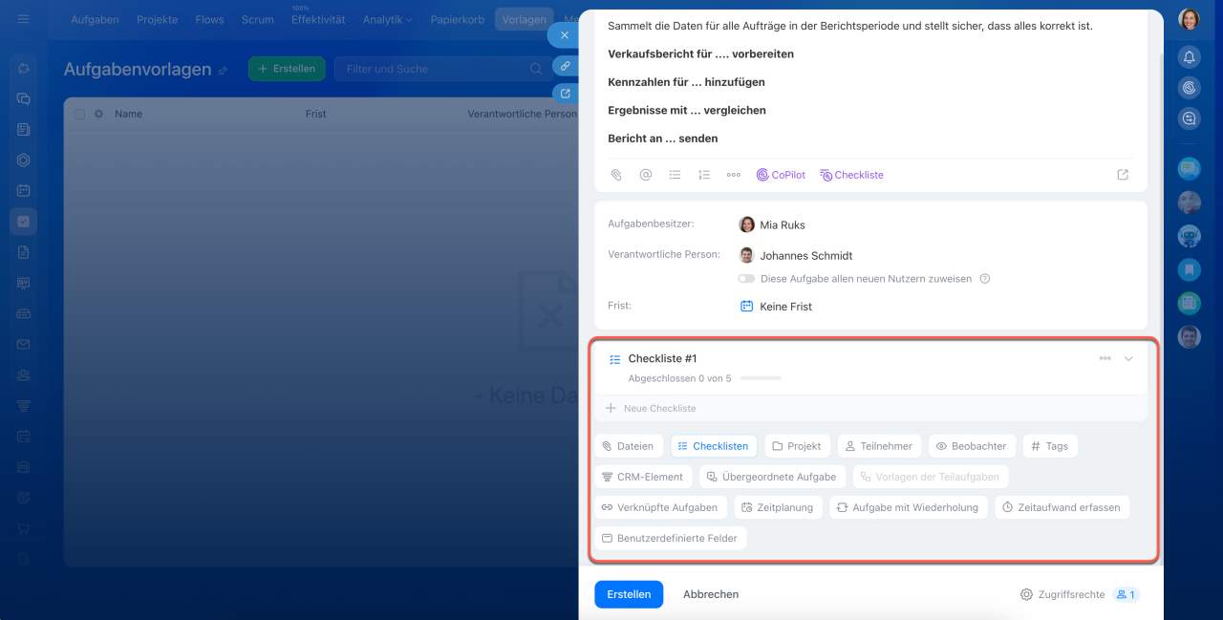Select the Vorlagen tab
The width and height of the screenshot is (1223, 620).
point(524,19)
